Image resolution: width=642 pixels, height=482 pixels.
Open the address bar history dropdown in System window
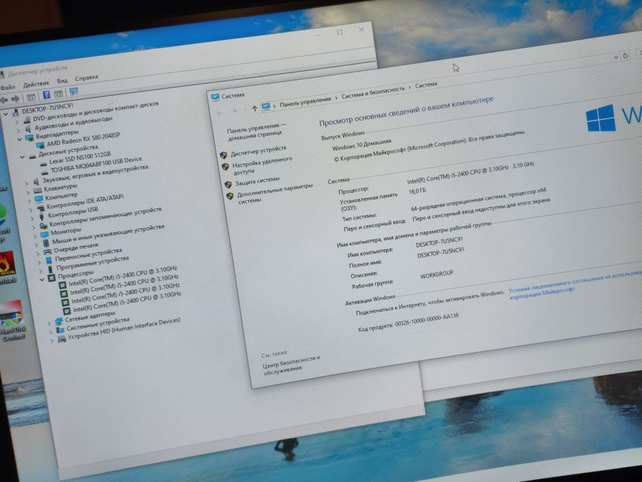coord(616,57)
